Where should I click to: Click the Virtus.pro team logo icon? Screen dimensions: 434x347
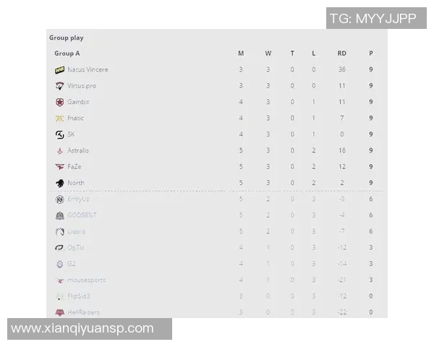tap(60, 86)
